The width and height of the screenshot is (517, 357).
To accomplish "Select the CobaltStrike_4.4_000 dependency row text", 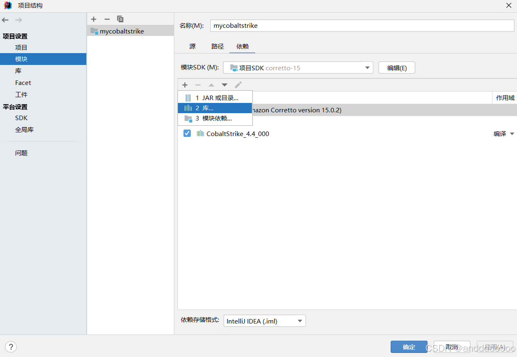I will tap(238, 134).
